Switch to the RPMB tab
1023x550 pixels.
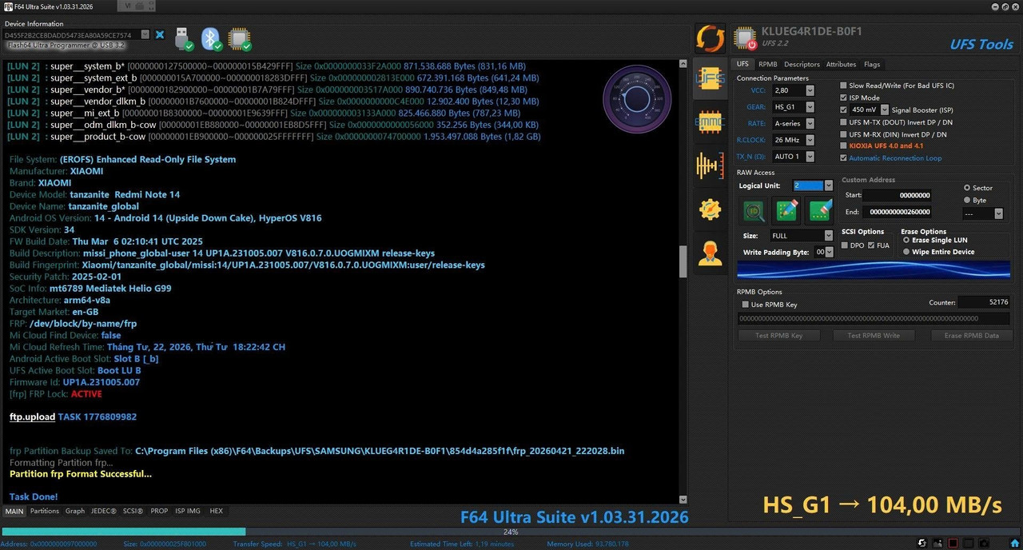pos(768,64)
